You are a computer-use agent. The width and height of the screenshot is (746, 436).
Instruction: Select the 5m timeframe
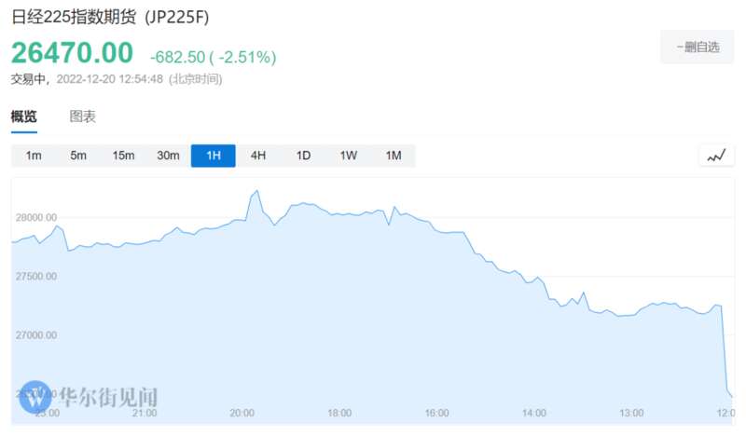(78, 156)
